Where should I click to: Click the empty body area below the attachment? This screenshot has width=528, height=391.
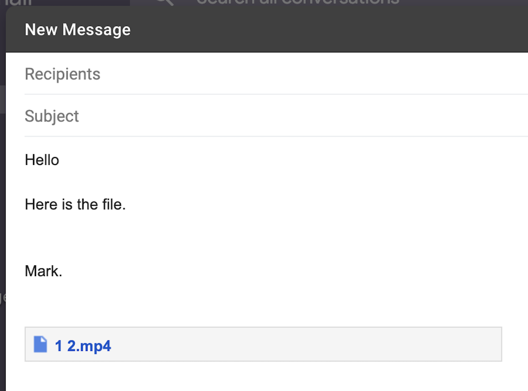point(264,377)
